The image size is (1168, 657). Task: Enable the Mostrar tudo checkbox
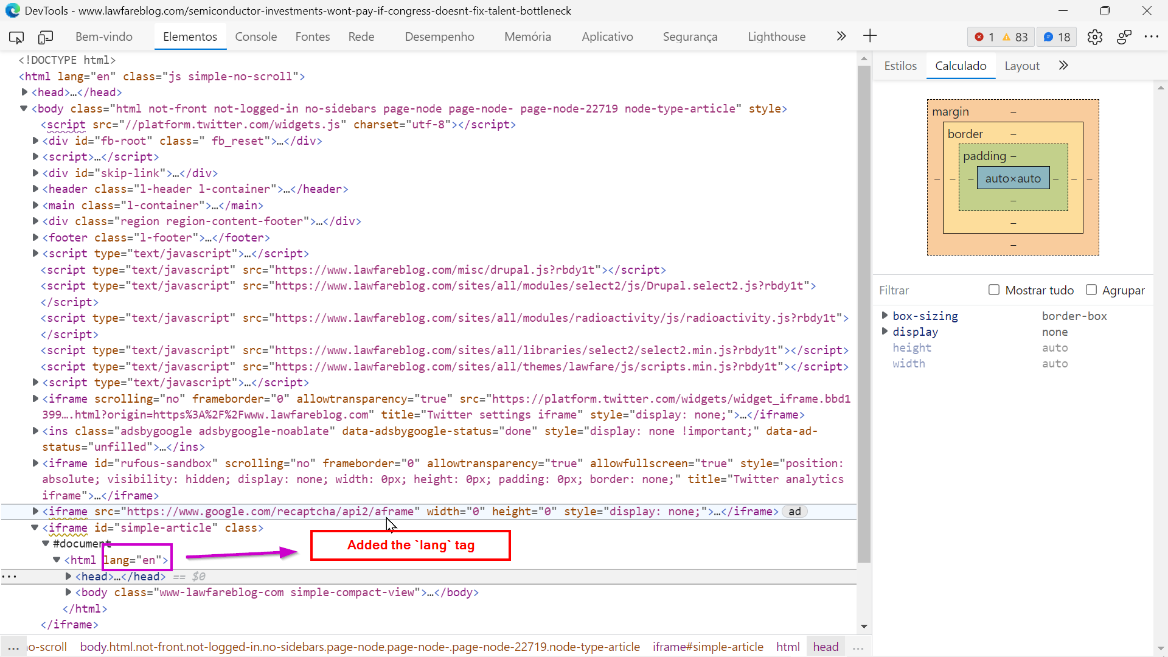pyautogui.click(x=994, y=290)
